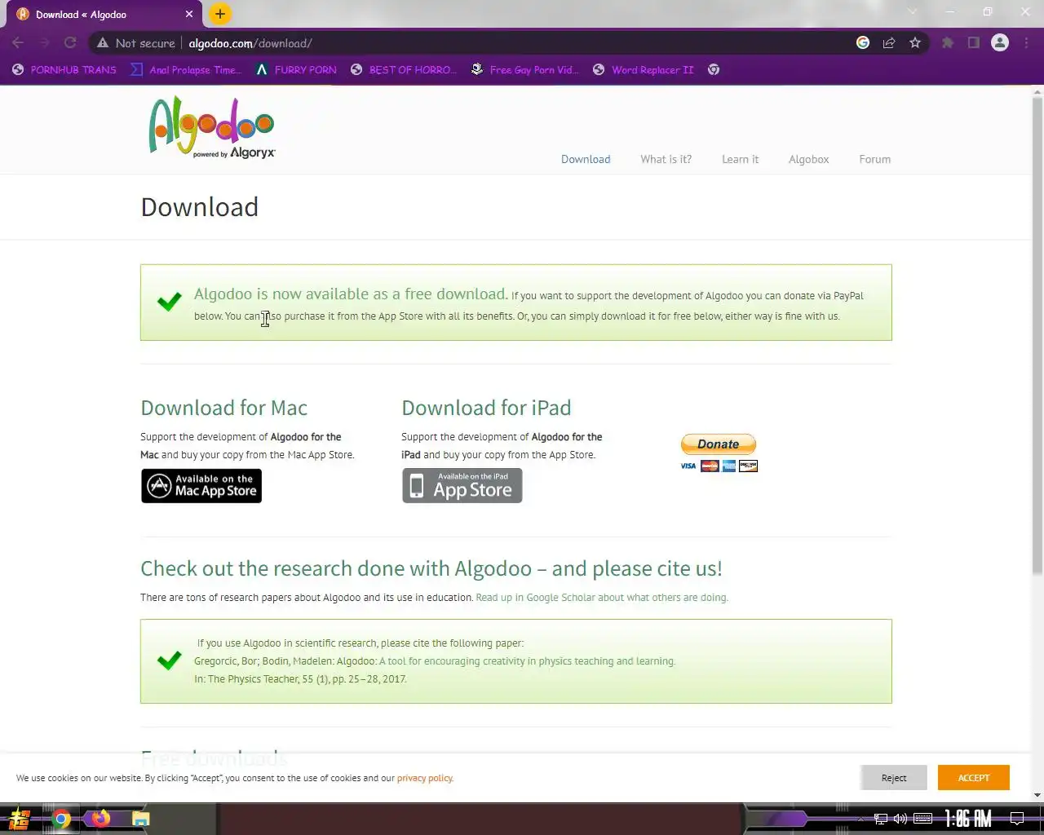Image resolution: width=1044 pixels, height=835 pixels.
Task: Click the share page icon in address bar
Action: 889,42
